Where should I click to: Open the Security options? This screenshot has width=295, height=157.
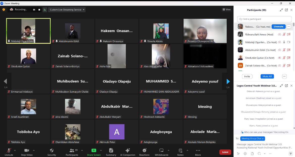click(x=51, y=152)
